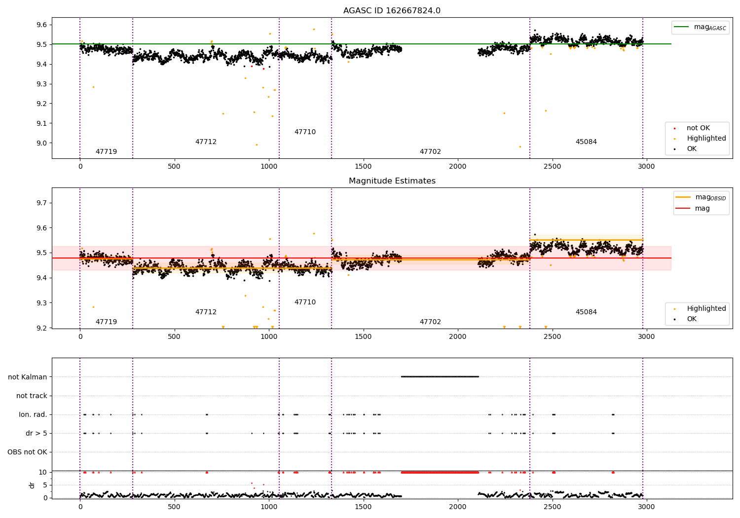The width and height of the screenshot is (740, 518).
Task: Select the mag AGASC legend entry
Action: click(700, 27)
